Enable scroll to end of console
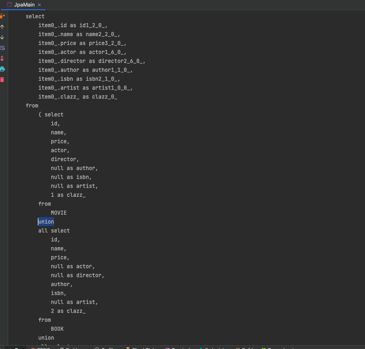The width and height of the screenshot is (365, 349). click(x=2, y=58)
